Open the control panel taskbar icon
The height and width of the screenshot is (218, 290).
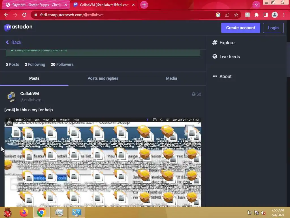[76, 212]
